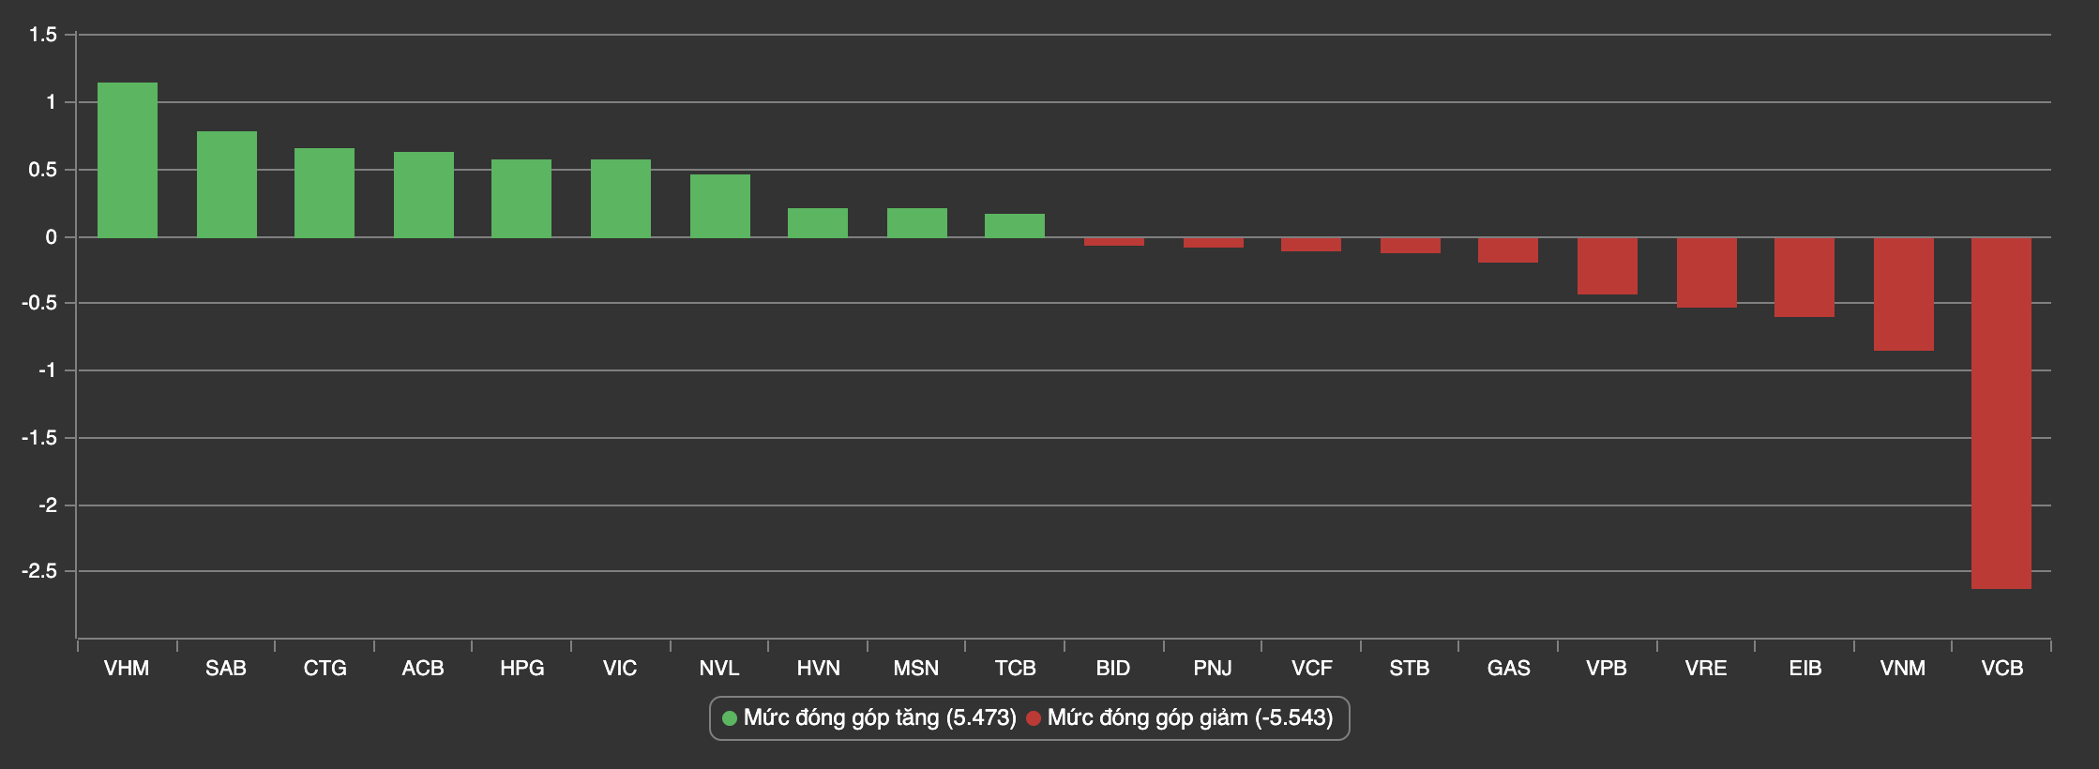Screen dimensions: 2099x769
Task: Click the VNM axis label
Action: pos(1903,669)
